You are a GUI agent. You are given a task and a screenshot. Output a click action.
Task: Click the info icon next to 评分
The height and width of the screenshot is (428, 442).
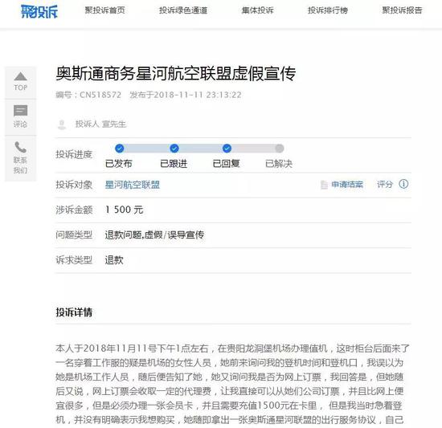(403, 184)
